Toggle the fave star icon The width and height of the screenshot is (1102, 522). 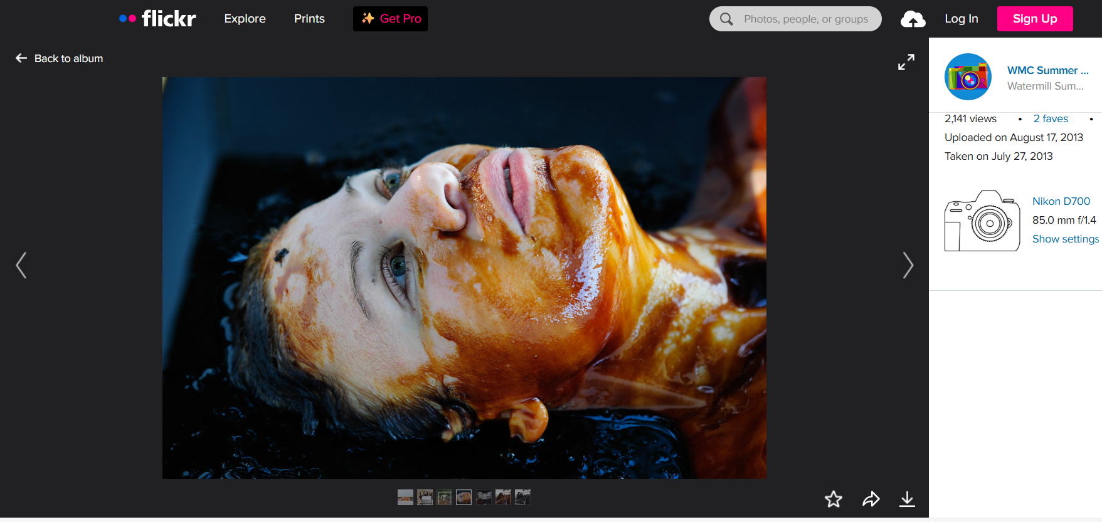(833, 499)
